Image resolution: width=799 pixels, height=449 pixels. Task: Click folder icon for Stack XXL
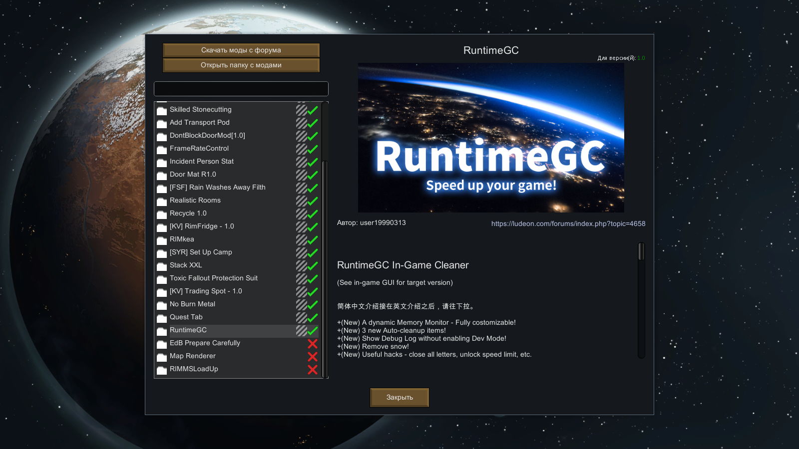tap(162, 266)
